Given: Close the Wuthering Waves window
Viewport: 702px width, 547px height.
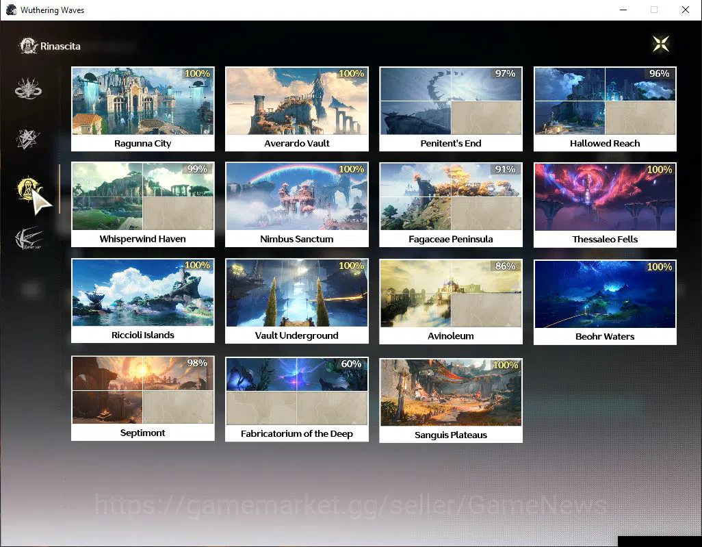Looking at the screenshot, I should click(x=685, y=10).
